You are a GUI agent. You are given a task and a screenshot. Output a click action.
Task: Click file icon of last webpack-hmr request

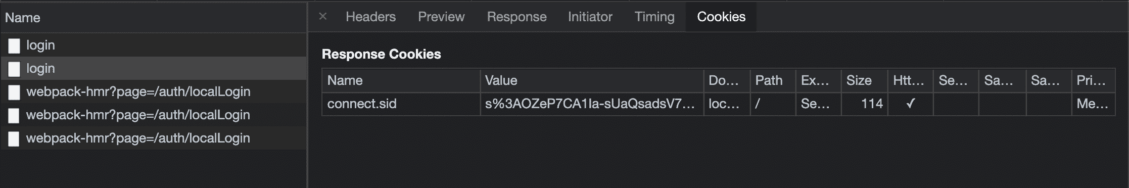tap(14, 138)
